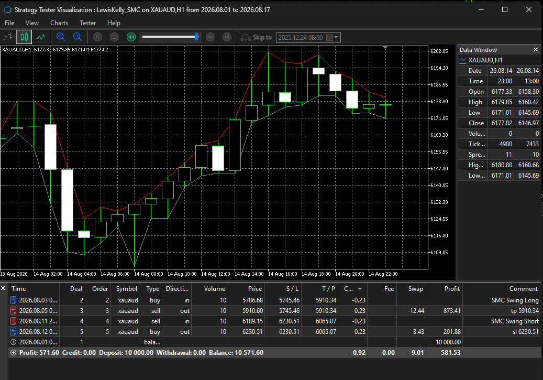Click the 14 Aug 12:00 time axis label
This screenshot has width=543, height=380.
coord(215,274)
